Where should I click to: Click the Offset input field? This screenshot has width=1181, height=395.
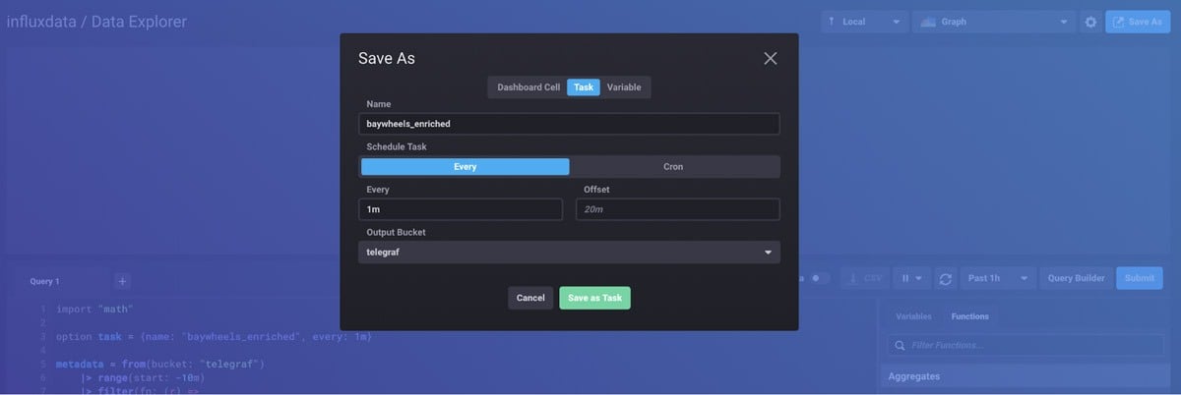click(677, 209)
